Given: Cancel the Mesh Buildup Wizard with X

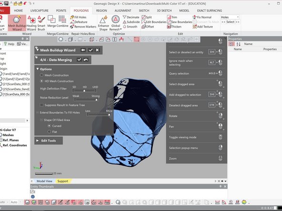Looking at the screenshot, I should coord(97,50).
